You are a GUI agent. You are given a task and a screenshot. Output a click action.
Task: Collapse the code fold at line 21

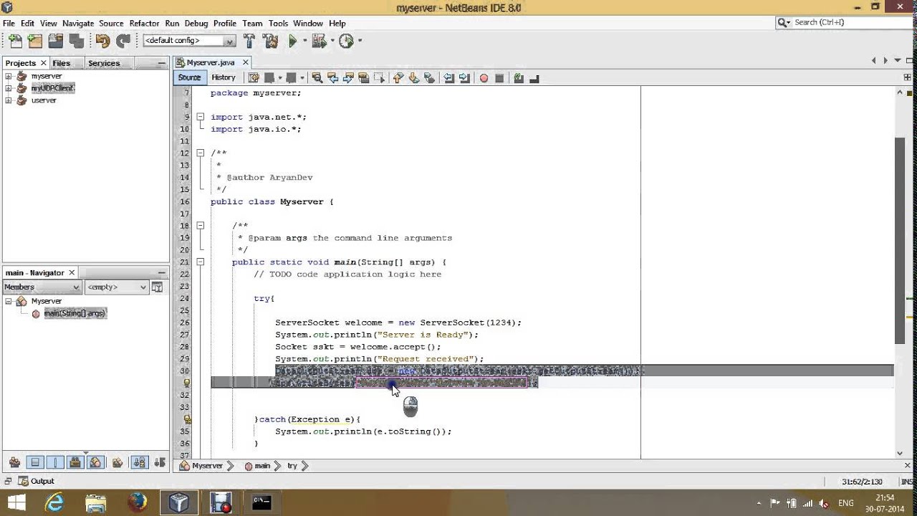[x=201, y=262]
